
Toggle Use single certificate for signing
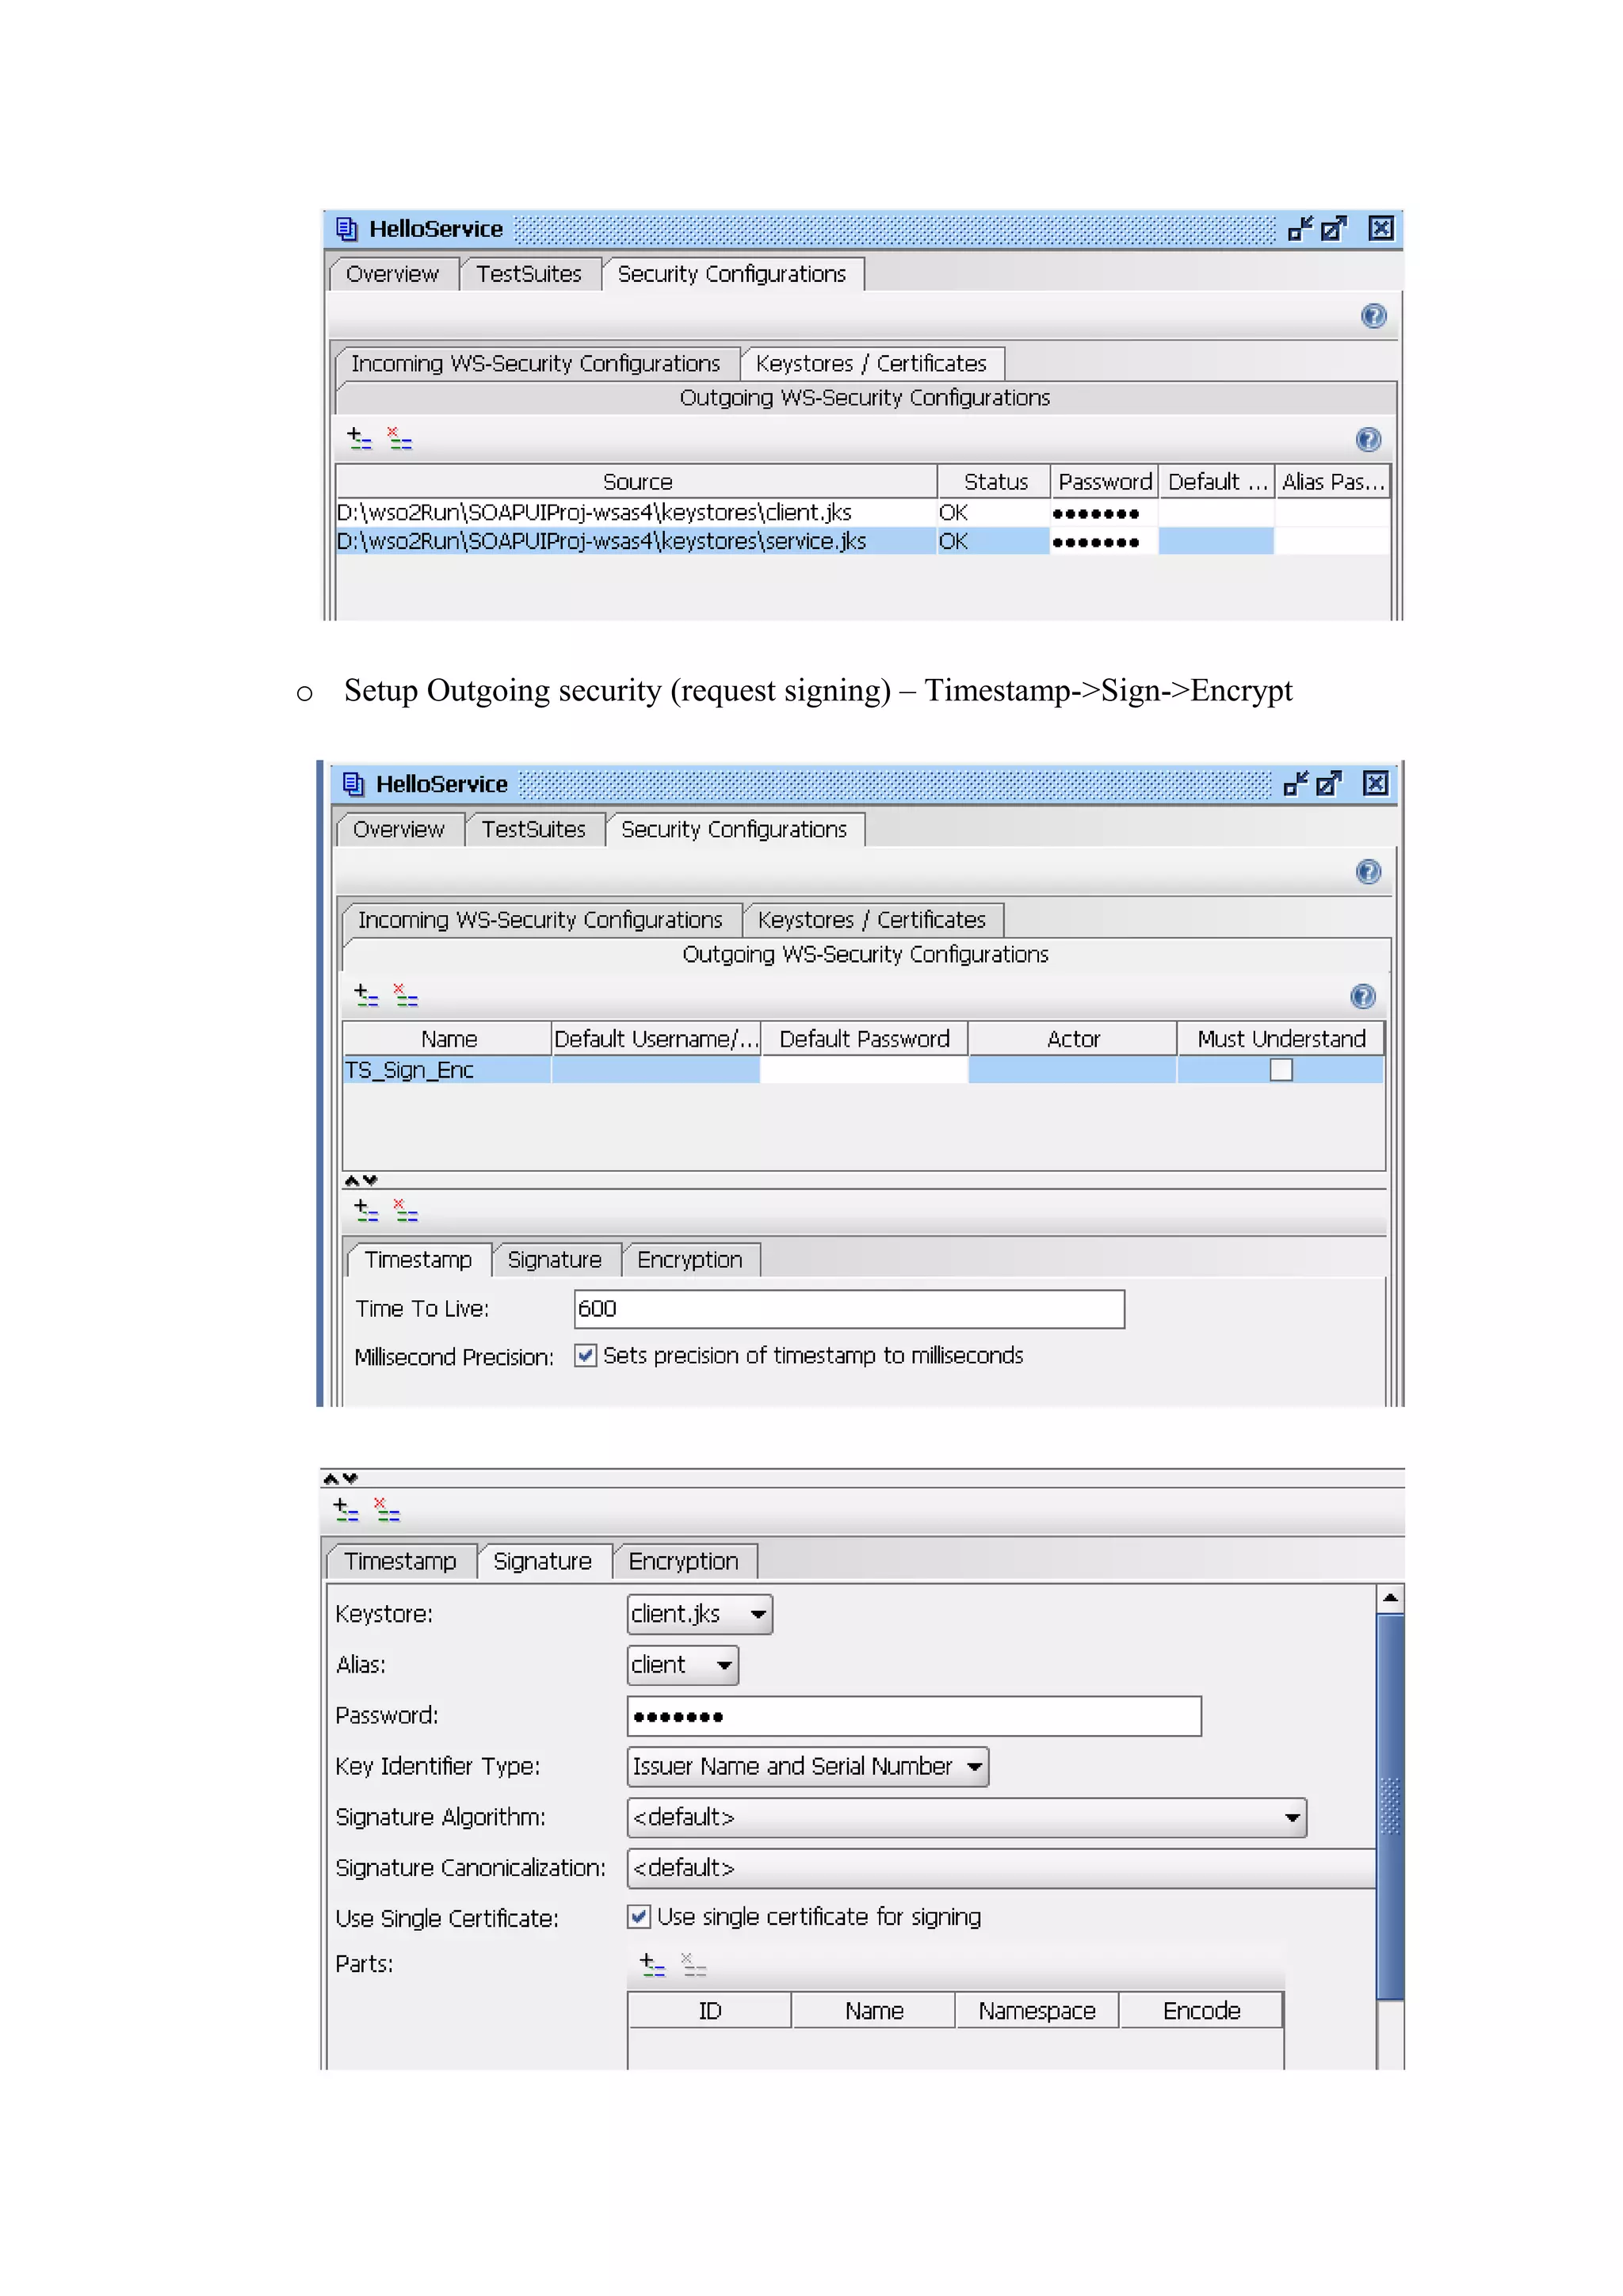tap(639, 1917)
